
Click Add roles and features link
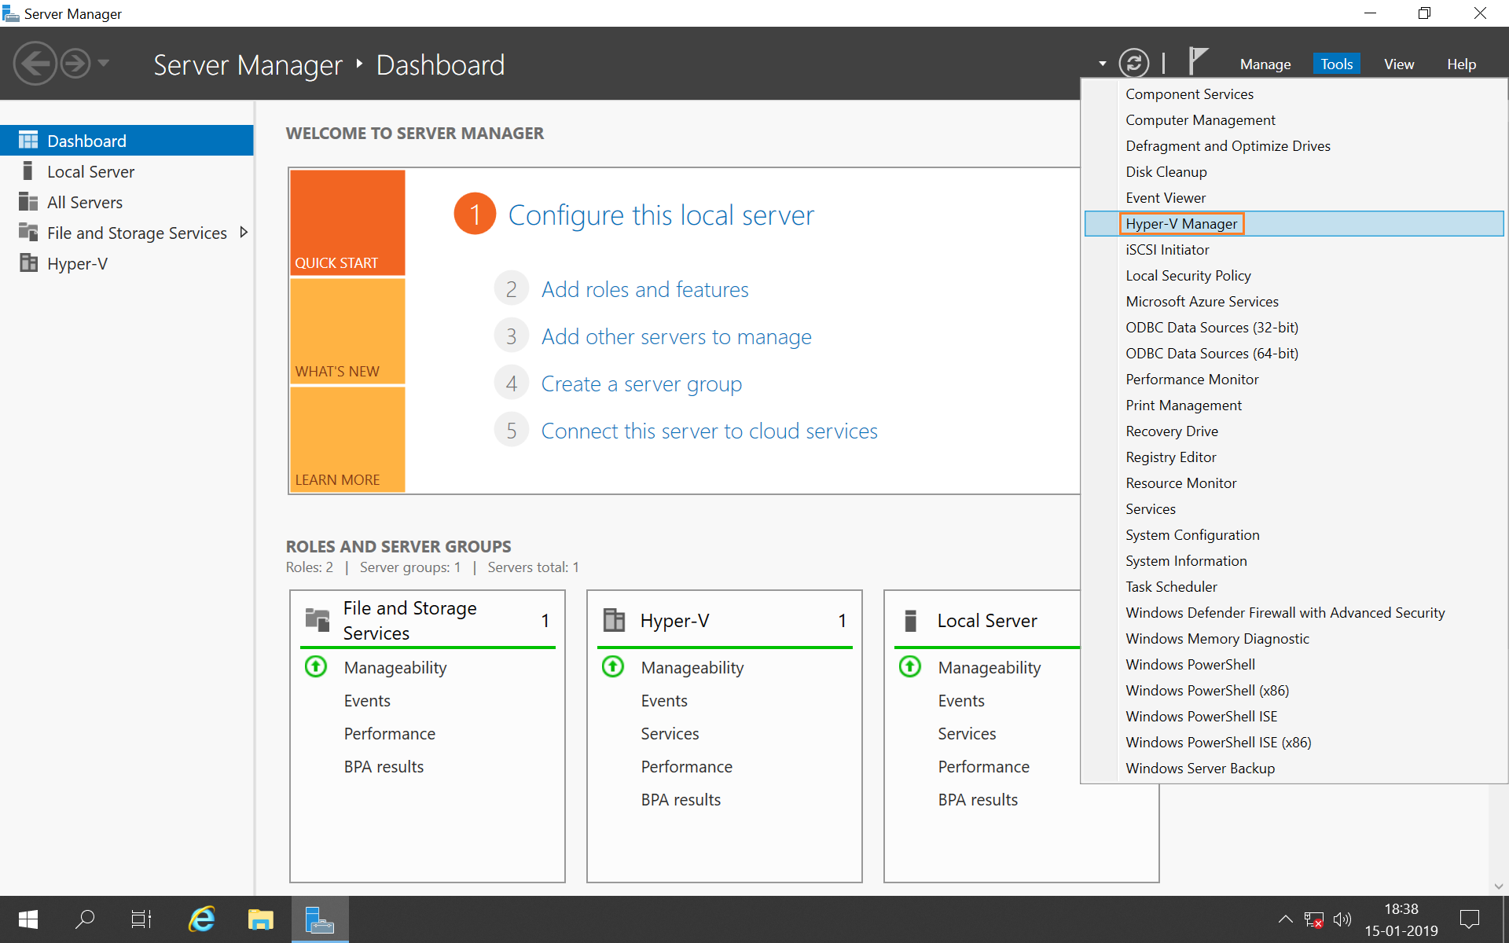click(x=644, y=289)
